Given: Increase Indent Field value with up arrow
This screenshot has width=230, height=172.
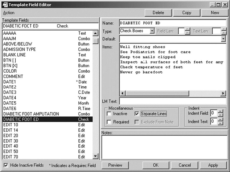Looking at the screenshot, I should coord(221,112).
